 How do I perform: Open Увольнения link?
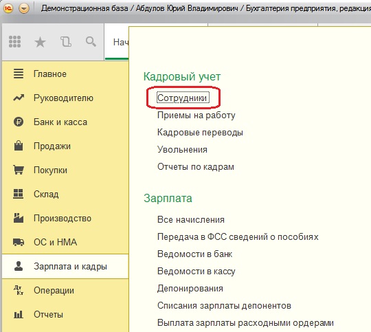(x=182, y=150)
